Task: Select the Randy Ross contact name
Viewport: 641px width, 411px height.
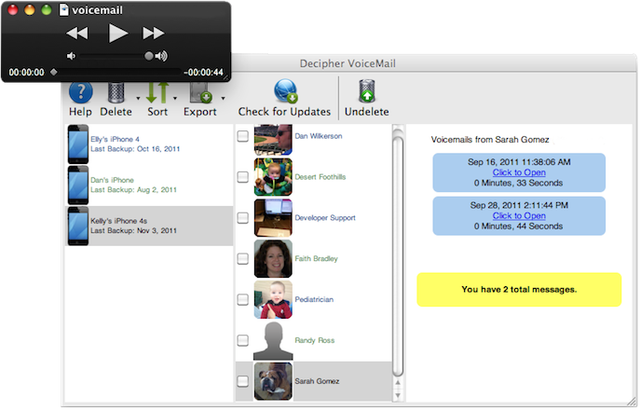Action: click(314, 341)
